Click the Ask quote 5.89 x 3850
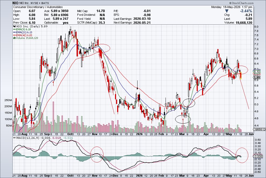 point(60,11)
